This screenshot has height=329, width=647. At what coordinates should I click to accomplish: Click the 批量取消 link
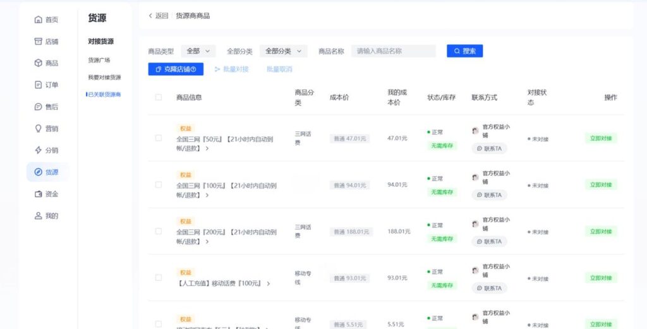click(279, 69)
